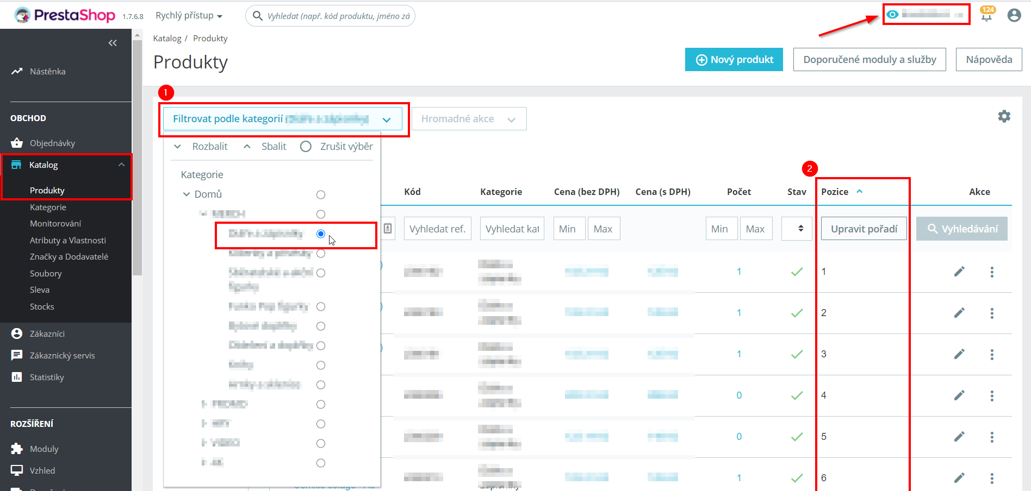Screen dimensions: 1031x491
Task: Click the eye icon to view the shop
Action: click(892, 14)
